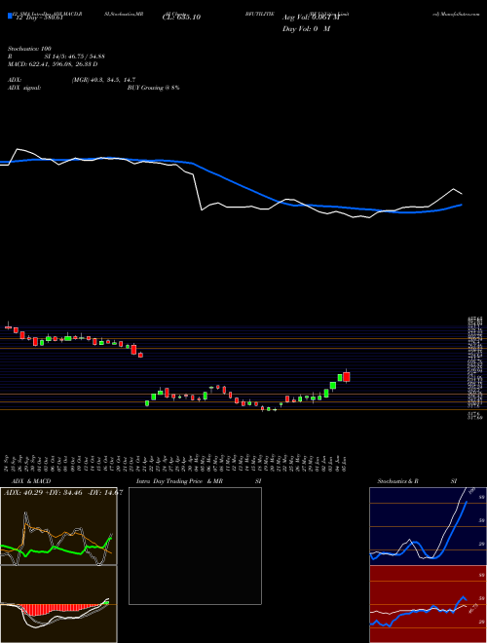487x643 pixels.
Task: Click the MACD: 622.41, 596.08, 26.33 line
Action: 53,64
